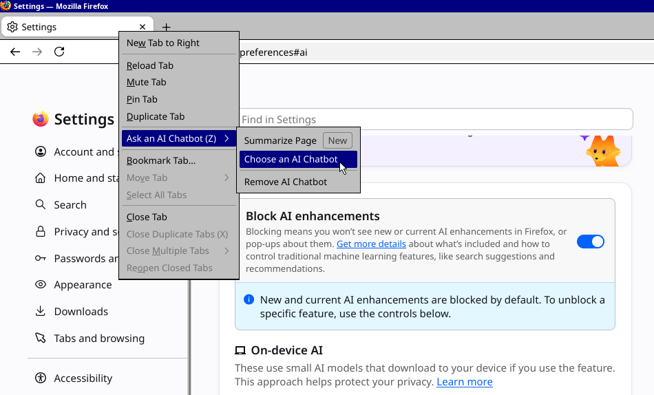Reload the page with the refresh icon
The image size is (654, 395).
coord(59,52)
